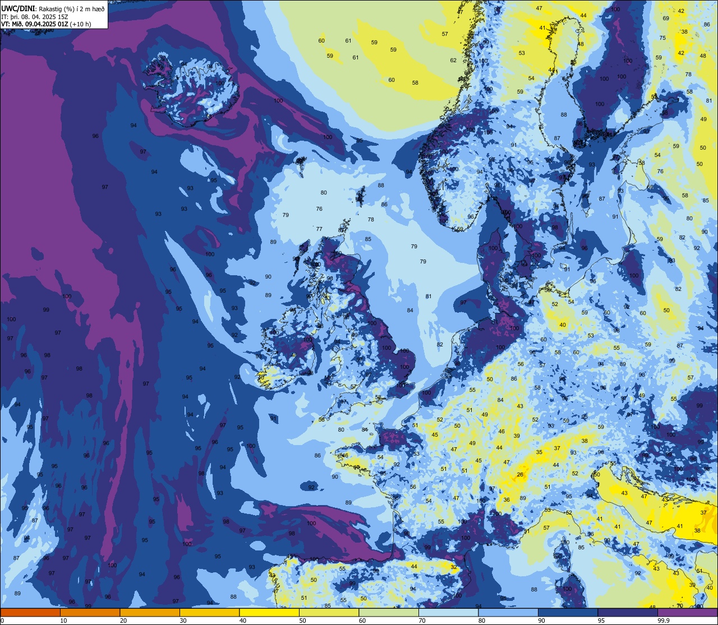This screenshot has height=625, width=718.
Task: Click the legend label 70 under the colorbar
Action: pos(422,621)
